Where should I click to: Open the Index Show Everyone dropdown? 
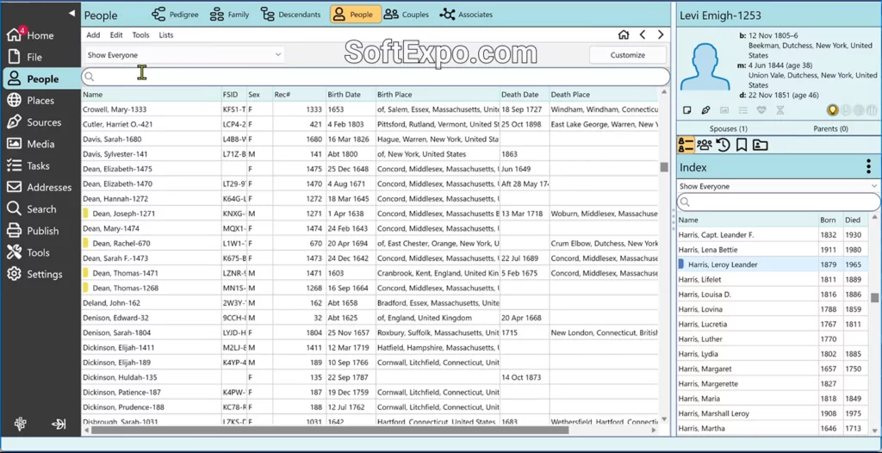[x=779, y=186]
